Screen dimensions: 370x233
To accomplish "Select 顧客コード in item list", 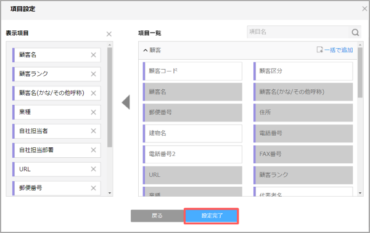I will coord(192,71).
